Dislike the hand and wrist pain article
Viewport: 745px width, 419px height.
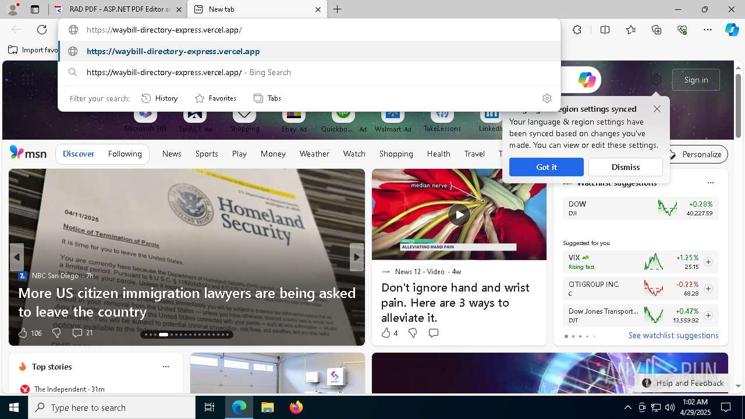click(413, 333)
